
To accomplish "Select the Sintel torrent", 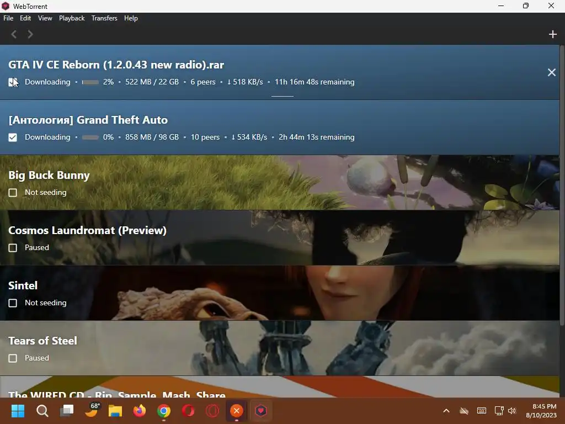I will [x=280, y=293].
